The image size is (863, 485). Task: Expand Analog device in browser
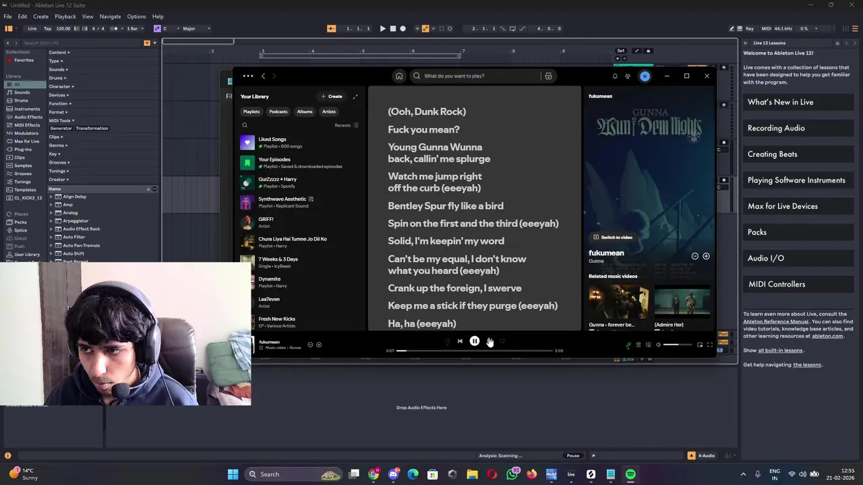(51, 213)
